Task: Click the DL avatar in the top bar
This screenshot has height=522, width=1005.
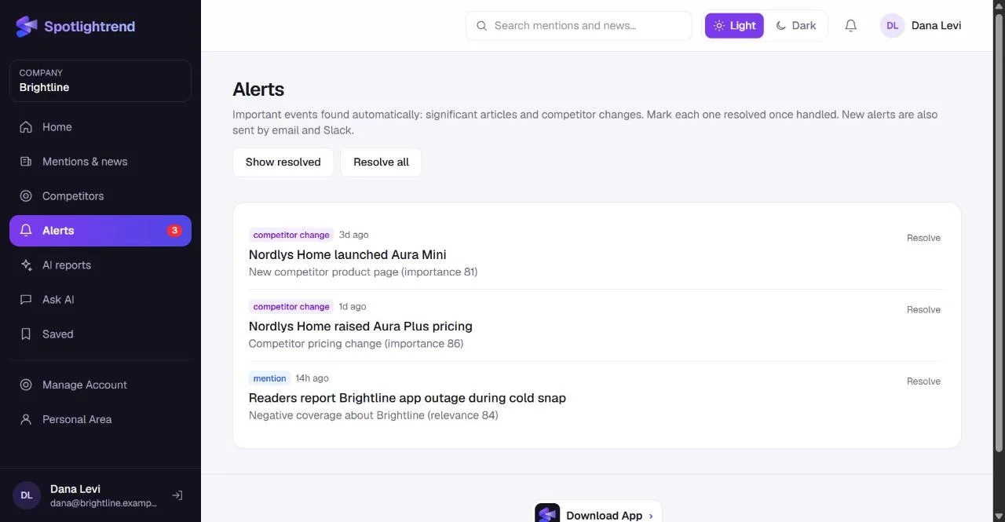Action: [892, 26]
